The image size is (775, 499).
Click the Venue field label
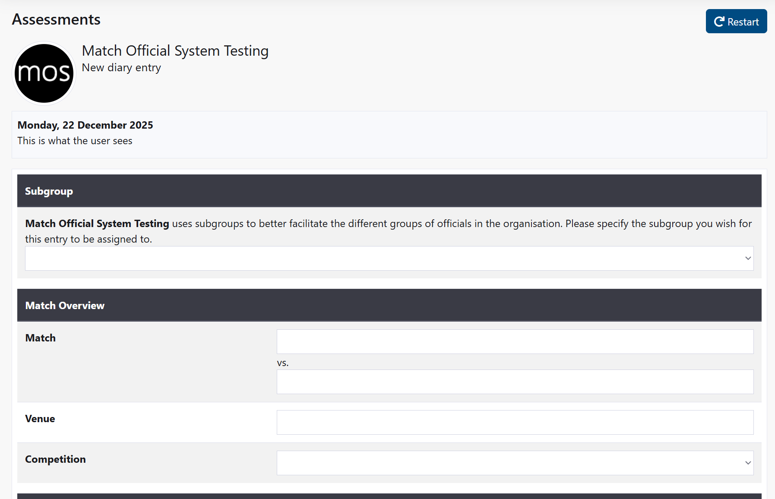(40, 419)
